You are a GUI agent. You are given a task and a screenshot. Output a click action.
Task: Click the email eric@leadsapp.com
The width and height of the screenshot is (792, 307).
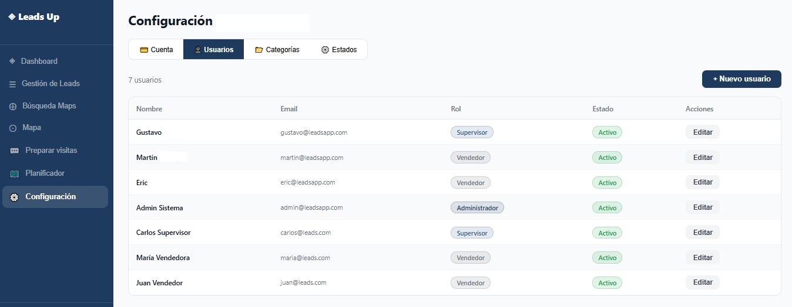coord(308,182)
